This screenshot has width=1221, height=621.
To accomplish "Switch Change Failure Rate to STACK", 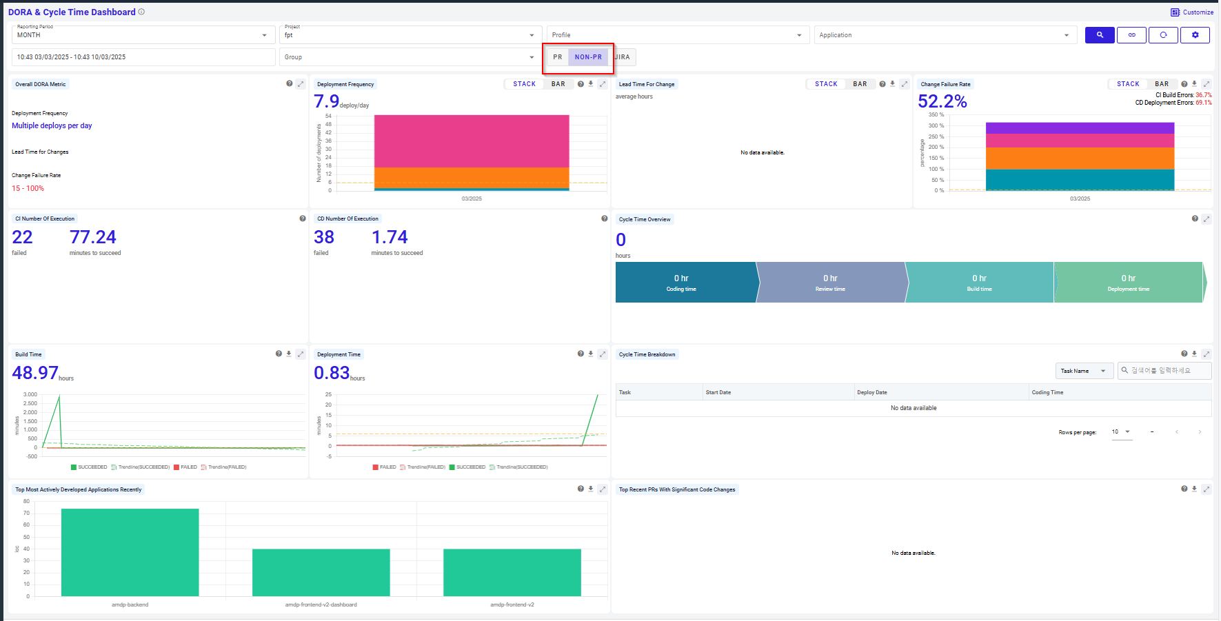I will [1128, 84].
